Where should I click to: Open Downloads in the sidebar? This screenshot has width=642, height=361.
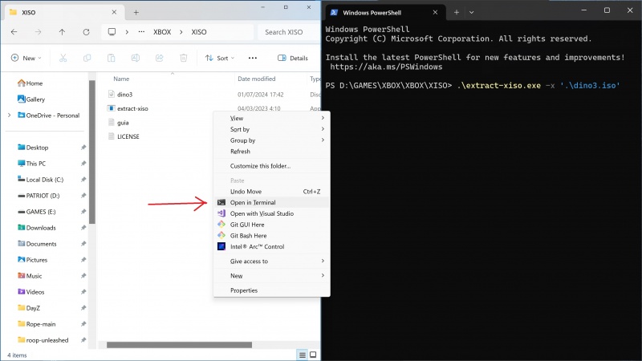37,228
